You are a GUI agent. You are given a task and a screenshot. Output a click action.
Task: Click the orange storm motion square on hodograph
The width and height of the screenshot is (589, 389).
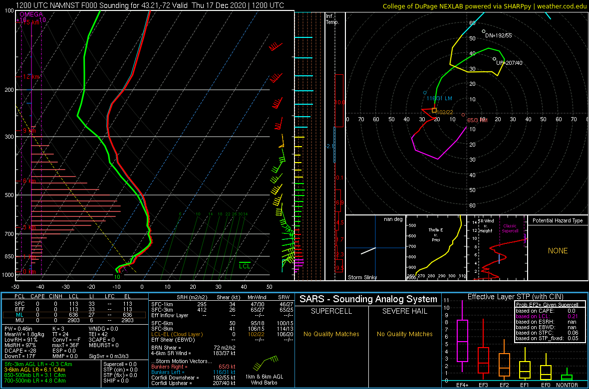[434, 110]
